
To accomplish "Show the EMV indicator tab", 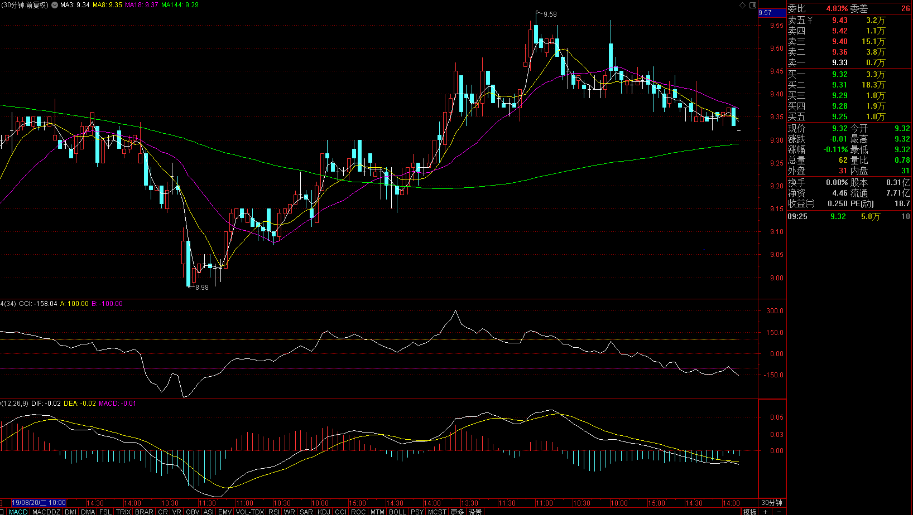I will 225,512.
